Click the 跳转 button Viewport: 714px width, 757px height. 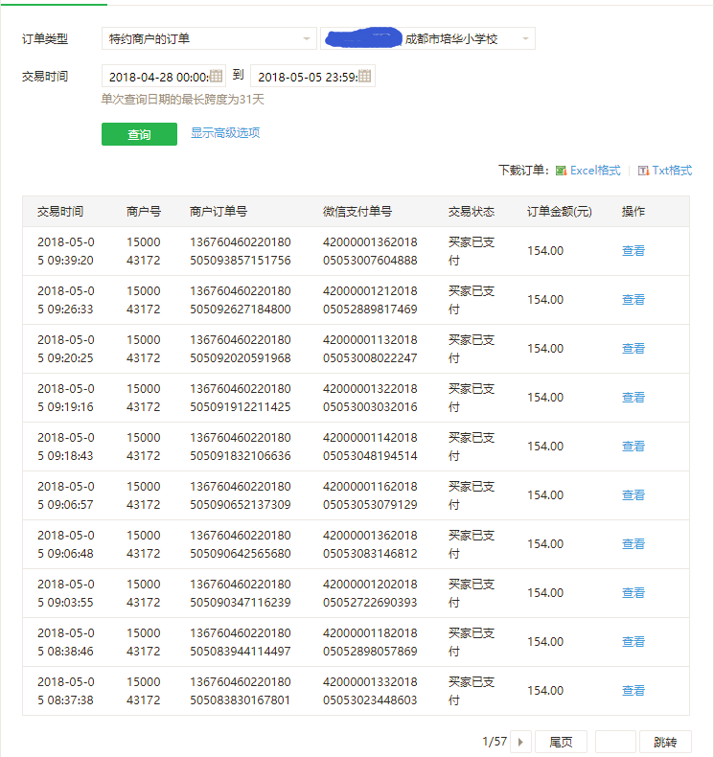[665, 742]
